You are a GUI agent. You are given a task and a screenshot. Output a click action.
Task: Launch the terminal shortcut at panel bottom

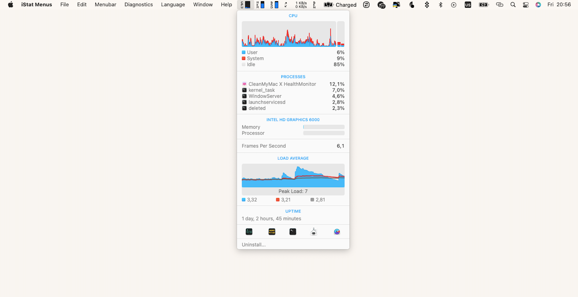point(292,231)
